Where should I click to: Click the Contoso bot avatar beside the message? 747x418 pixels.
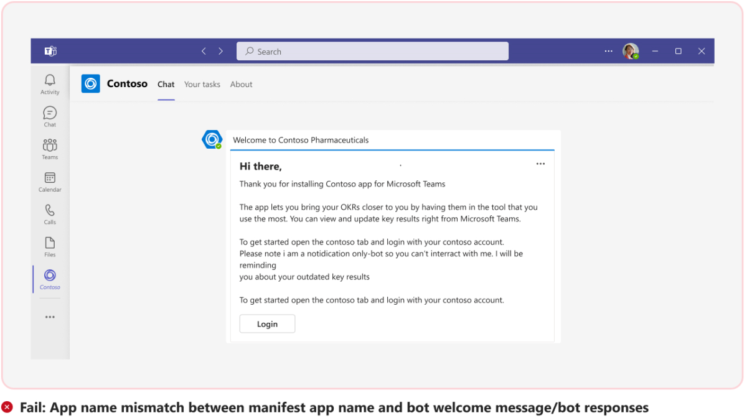212,139
